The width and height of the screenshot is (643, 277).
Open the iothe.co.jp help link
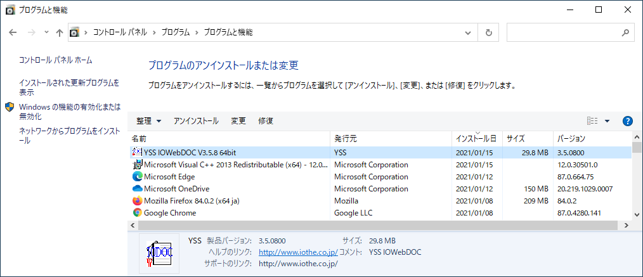[298, 252]
